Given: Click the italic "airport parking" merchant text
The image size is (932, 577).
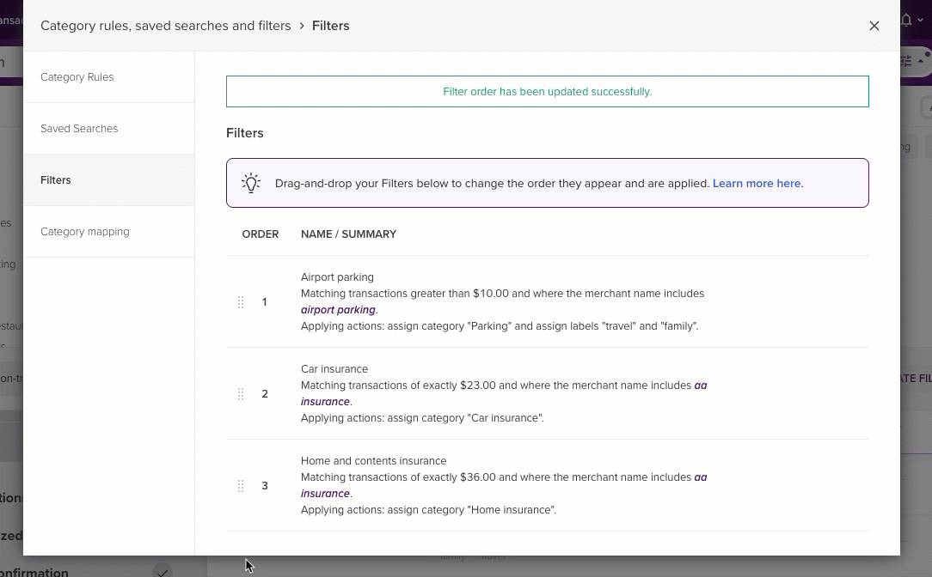Looking at the screenshot, I should click(x=338, y=310).
